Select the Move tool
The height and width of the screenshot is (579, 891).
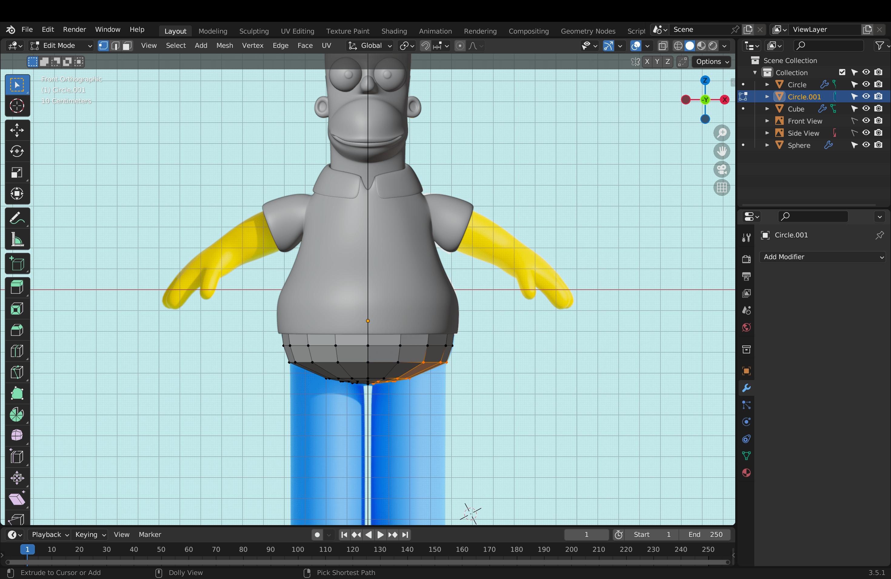tap(17, 131)
